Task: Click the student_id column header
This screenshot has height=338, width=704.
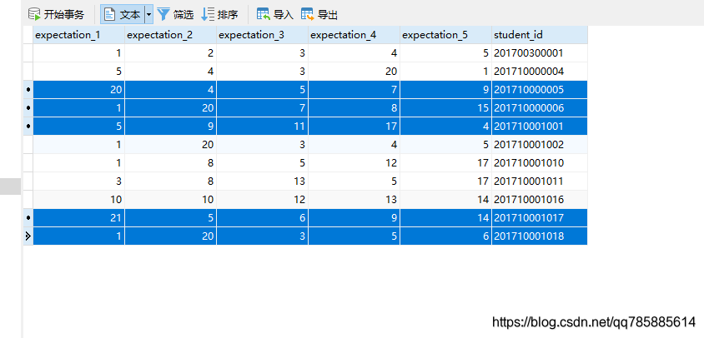Action: point(540,35)
